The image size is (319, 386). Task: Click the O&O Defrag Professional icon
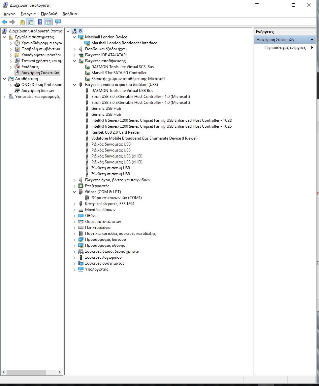point(17,85)
